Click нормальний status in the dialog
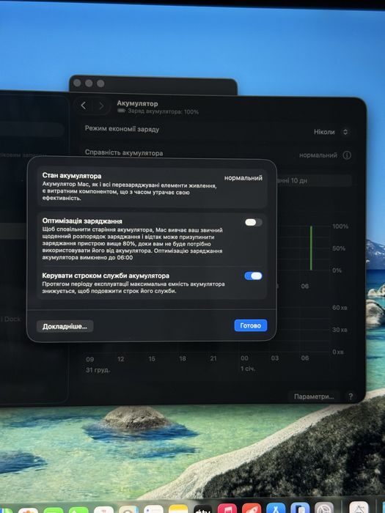Viewport: 385px width, 513px height. coord(243,178)
